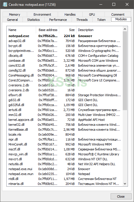Sort by the Description column header

99,30
